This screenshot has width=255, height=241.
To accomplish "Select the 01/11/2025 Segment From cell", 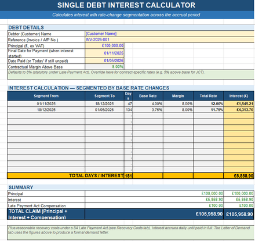I will 46,104.
